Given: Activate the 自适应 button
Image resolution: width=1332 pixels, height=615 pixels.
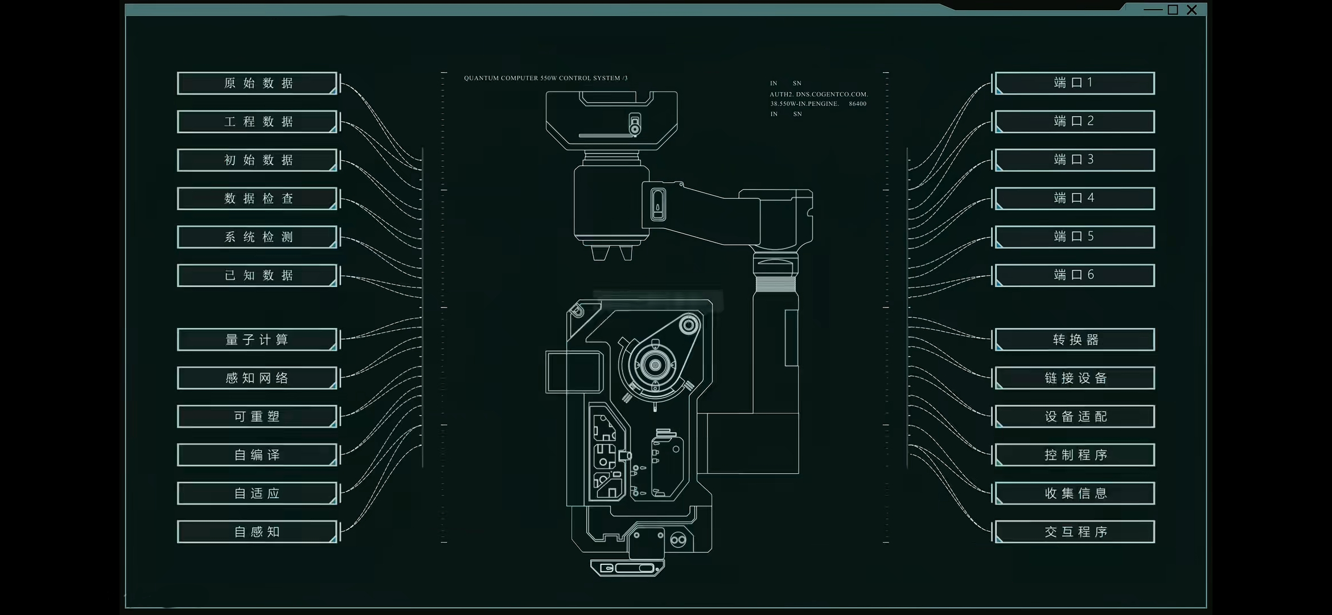Looking at the screenshot, I should click(257, 493).
